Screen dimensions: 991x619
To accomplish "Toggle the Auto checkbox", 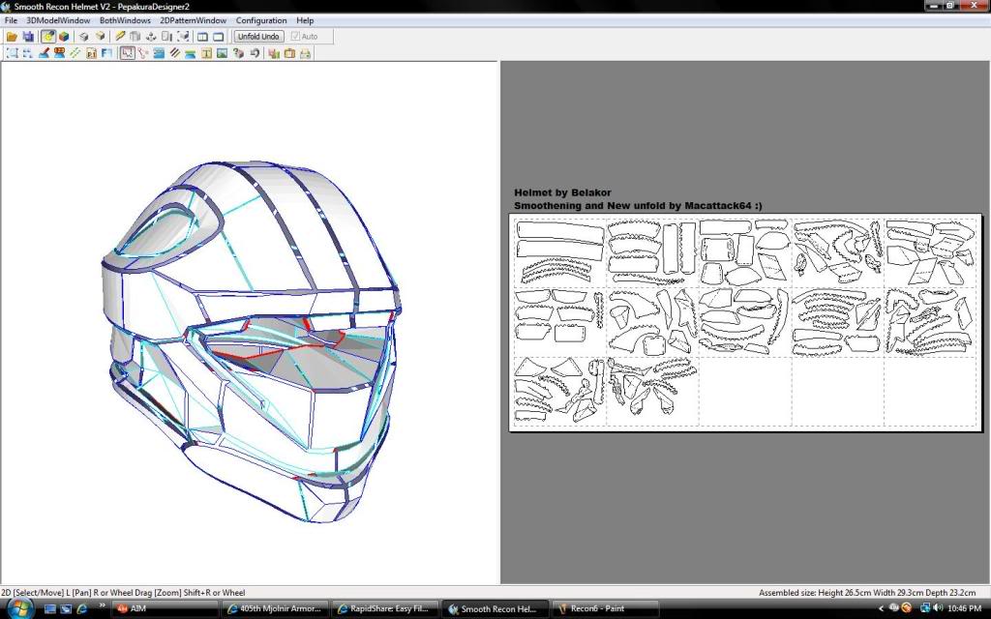I will pos(295,37).
